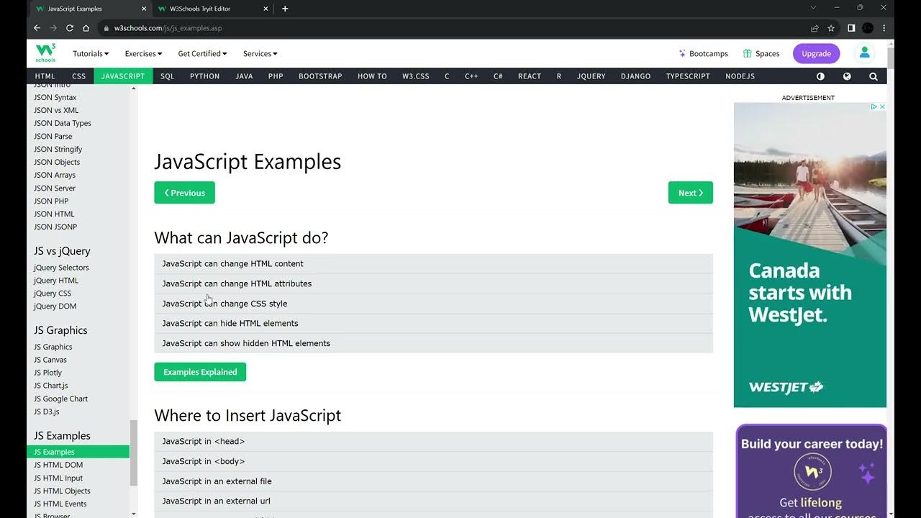Screen dimensions: 921x518
Task: Click the URL address bar
Action: click(x=432, y=28)
